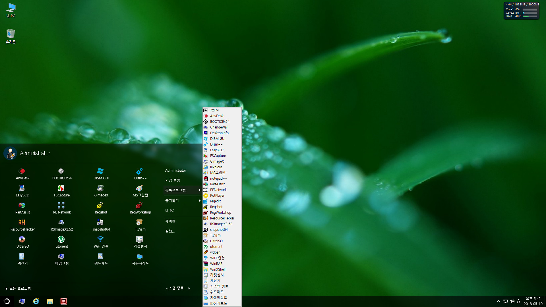
Task: Expand 등록프로그램 submenu arrow
Action: (x=200, y=190)
